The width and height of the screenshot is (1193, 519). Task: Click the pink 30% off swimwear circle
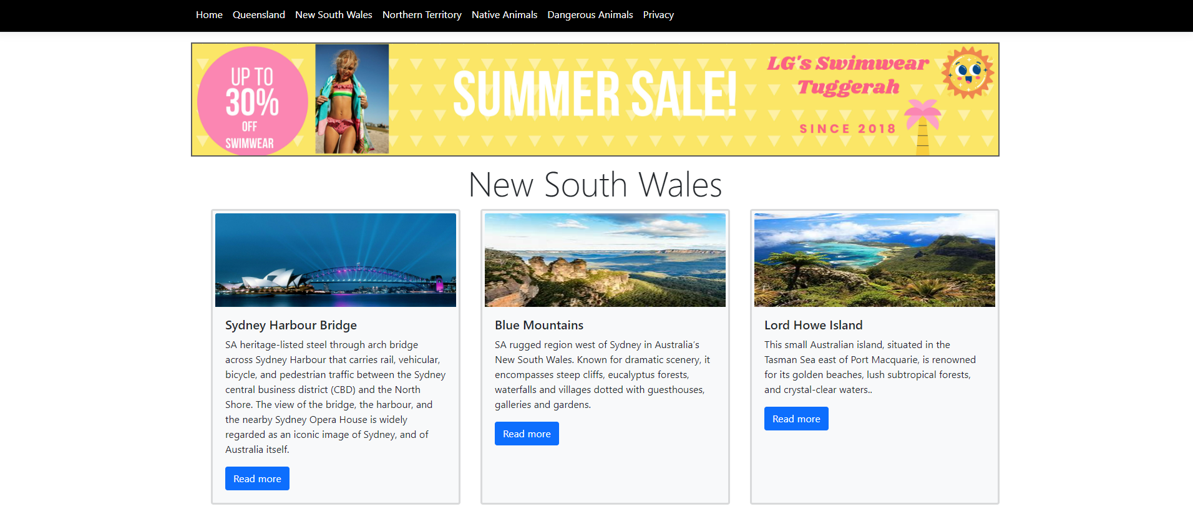pyautogui.click(x=252, y=101)
